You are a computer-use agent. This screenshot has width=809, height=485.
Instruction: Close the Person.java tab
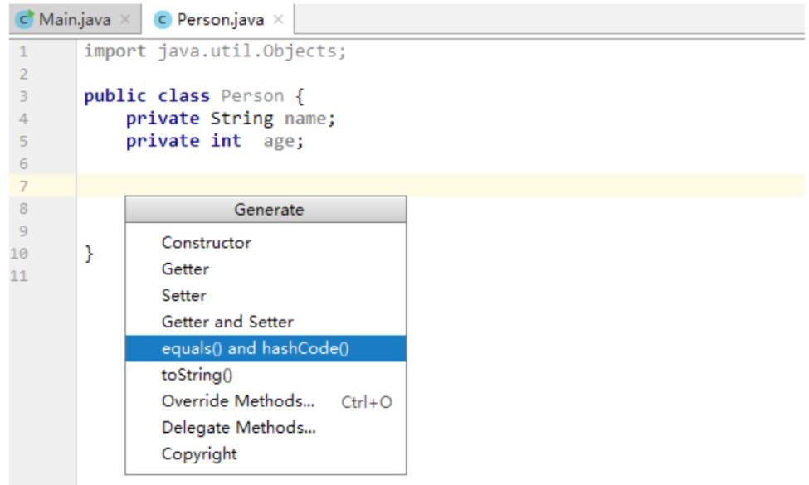click(x=278, y=20)
